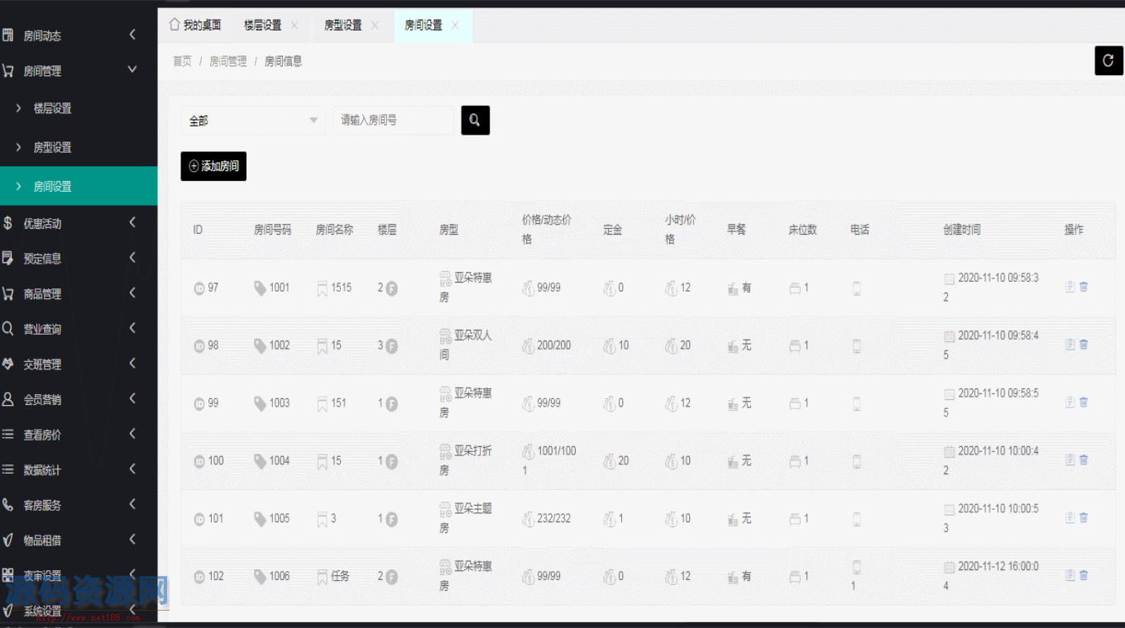Delete the room 1004 row
Image resolution: width=1125 pixels, height=628 pixels.
[1084, 460]
